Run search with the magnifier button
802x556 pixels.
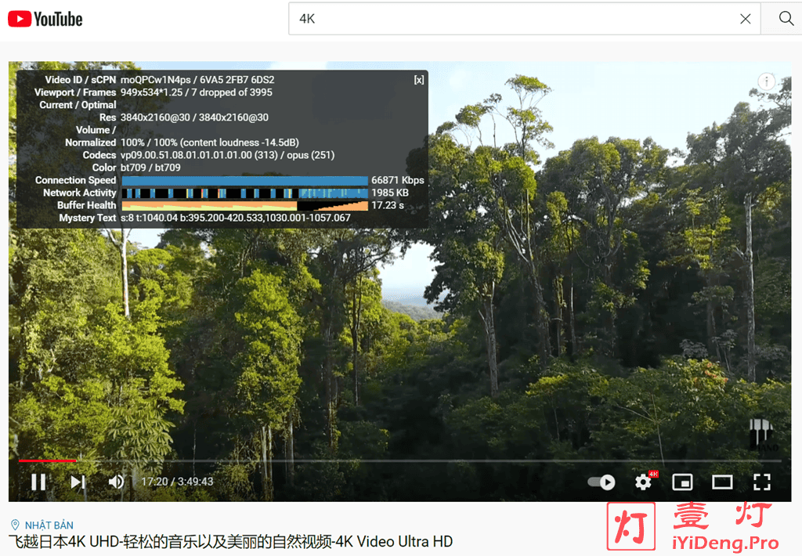click(x=786, y=19)
